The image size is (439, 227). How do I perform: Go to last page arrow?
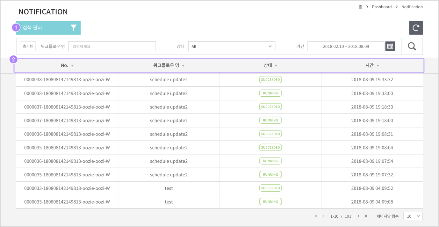366,216
